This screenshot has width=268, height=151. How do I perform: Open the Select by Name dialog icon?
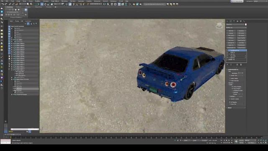click(31, 4)
